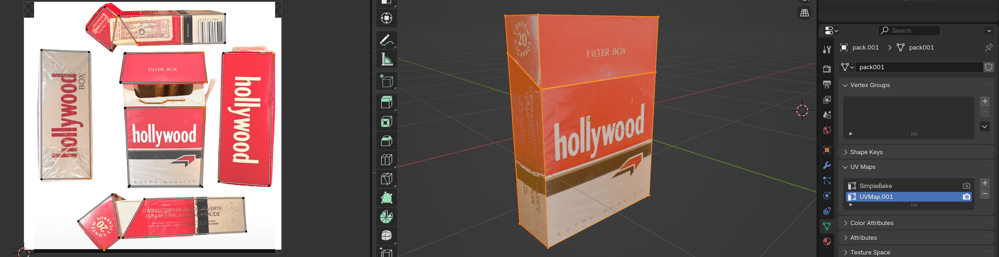This screenshot has width=999, height=257.
Task: Pick the Loop Cut tool
Action: (x=386, y=159)
